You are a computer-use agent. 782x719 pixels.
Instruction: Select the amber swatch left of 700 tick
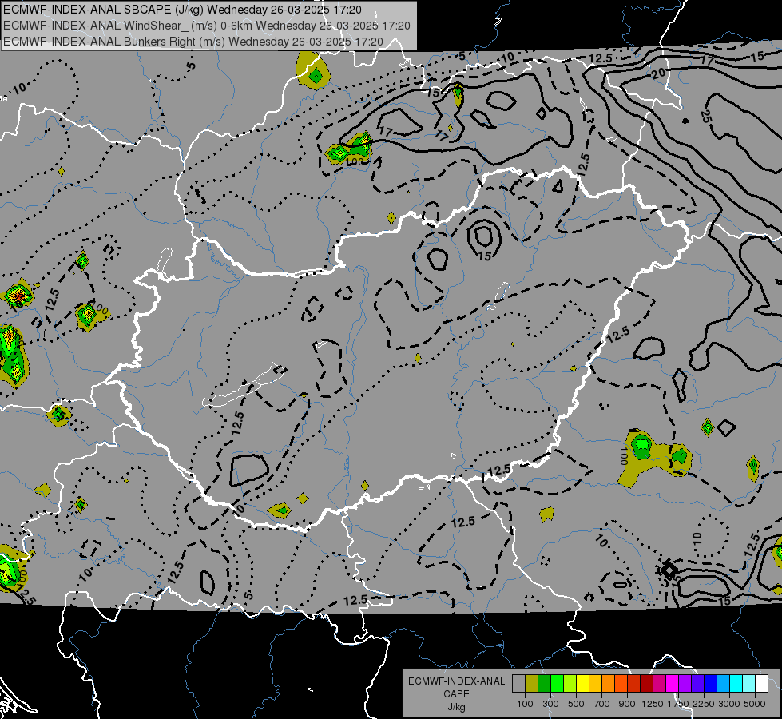click(x=595, y=683)
